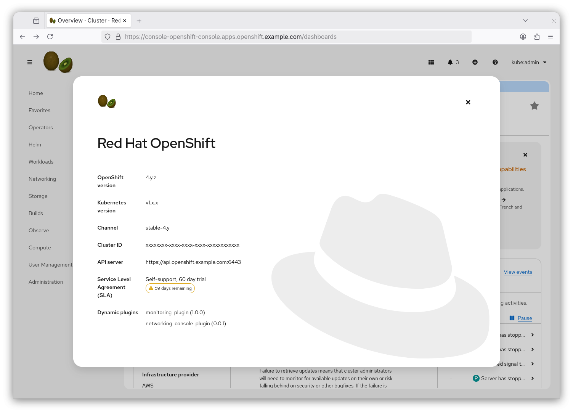Image resolution: width=573 pixels, height=413 pixels.
Task: Click the kiwi logo in masthead
Action: [x=58, y=62]
